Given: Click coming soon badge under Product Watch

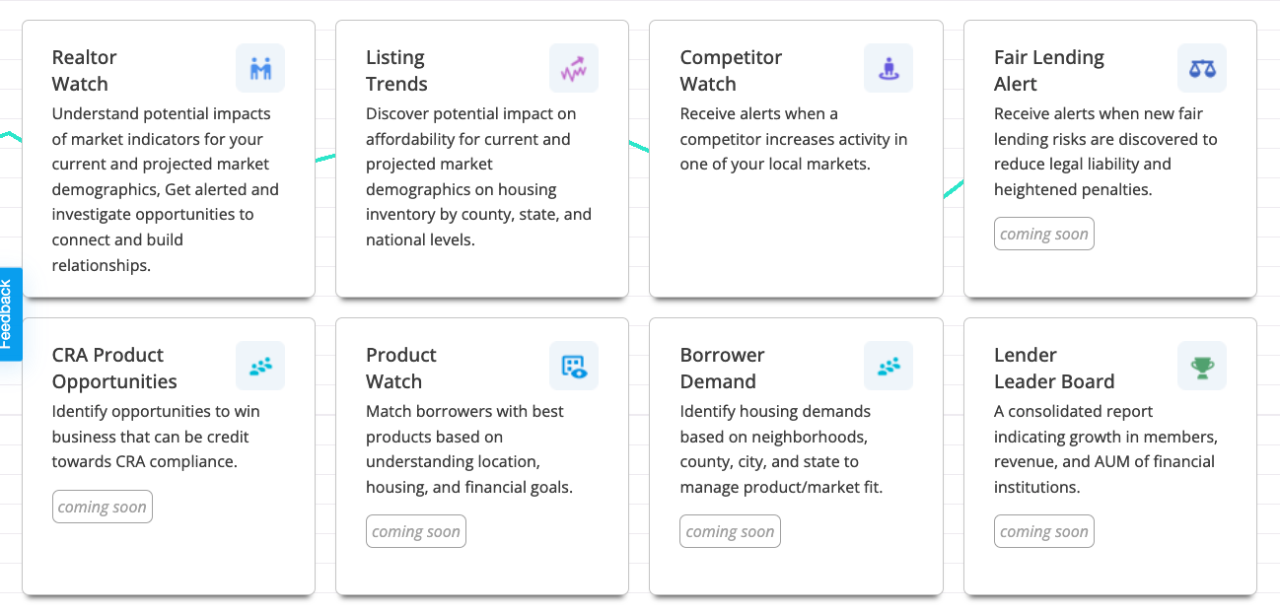Looking at the screenshot, I should 416,531.
